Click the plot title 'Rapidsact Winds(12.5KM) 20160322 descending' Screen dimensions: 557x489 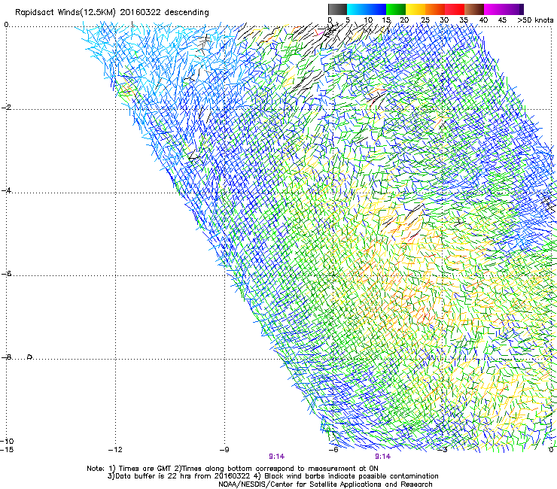pyautogui.click(x=112, y=13)
